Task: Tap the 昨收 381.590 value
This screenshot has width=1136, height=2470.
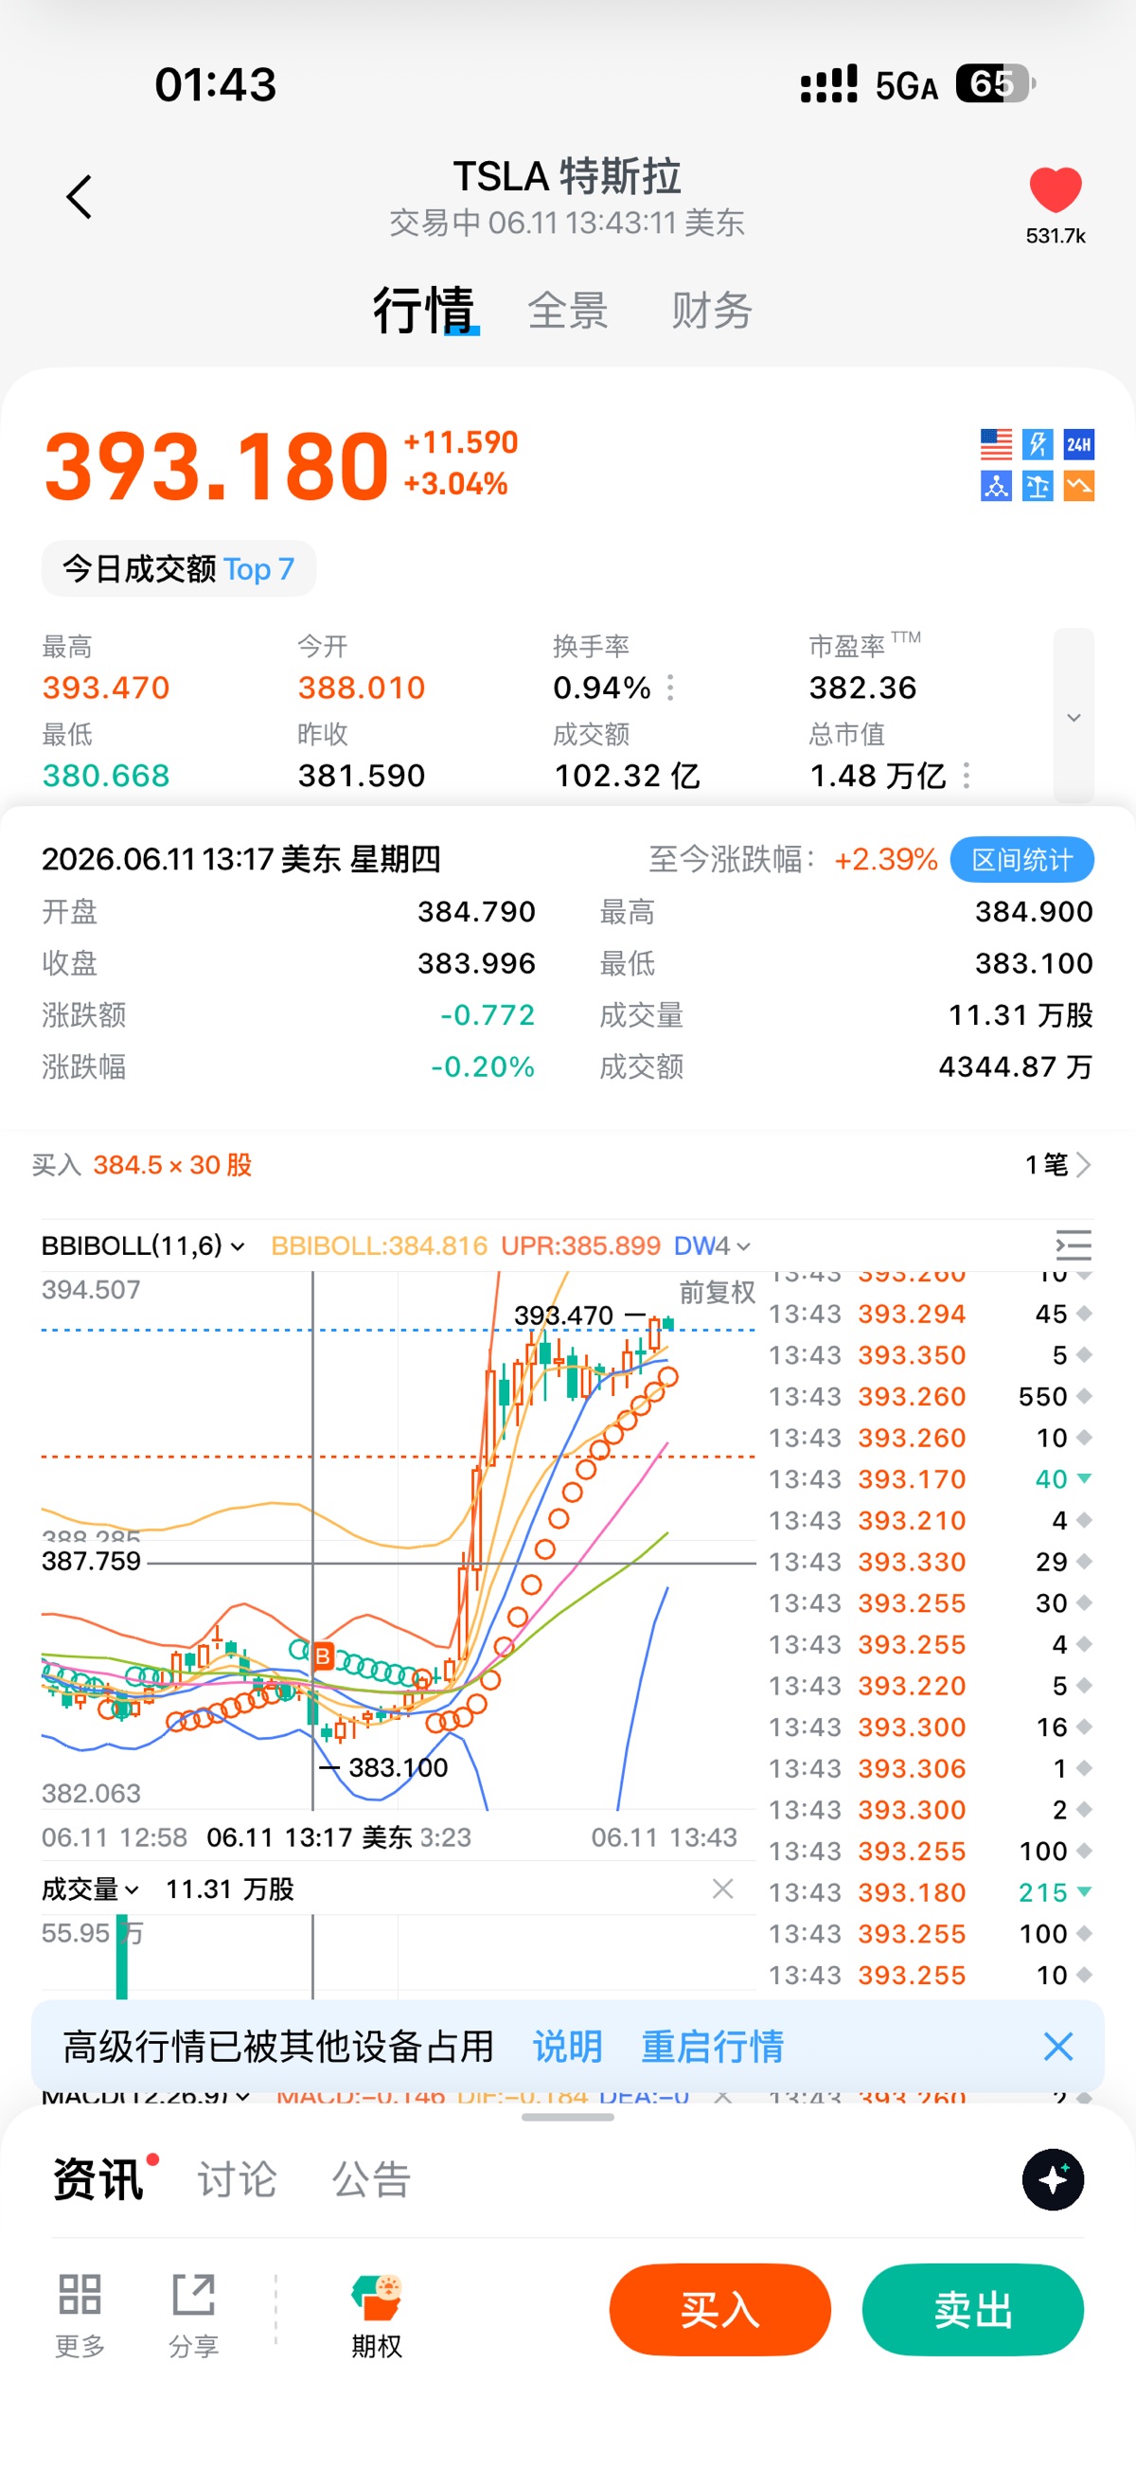Action: coord(362,775)
